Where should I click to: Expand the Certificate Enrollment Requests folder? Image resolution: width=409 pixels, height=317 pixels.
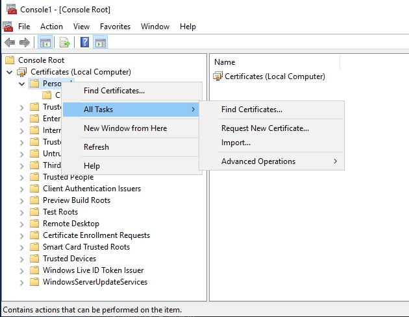click(x=22, y=236)
